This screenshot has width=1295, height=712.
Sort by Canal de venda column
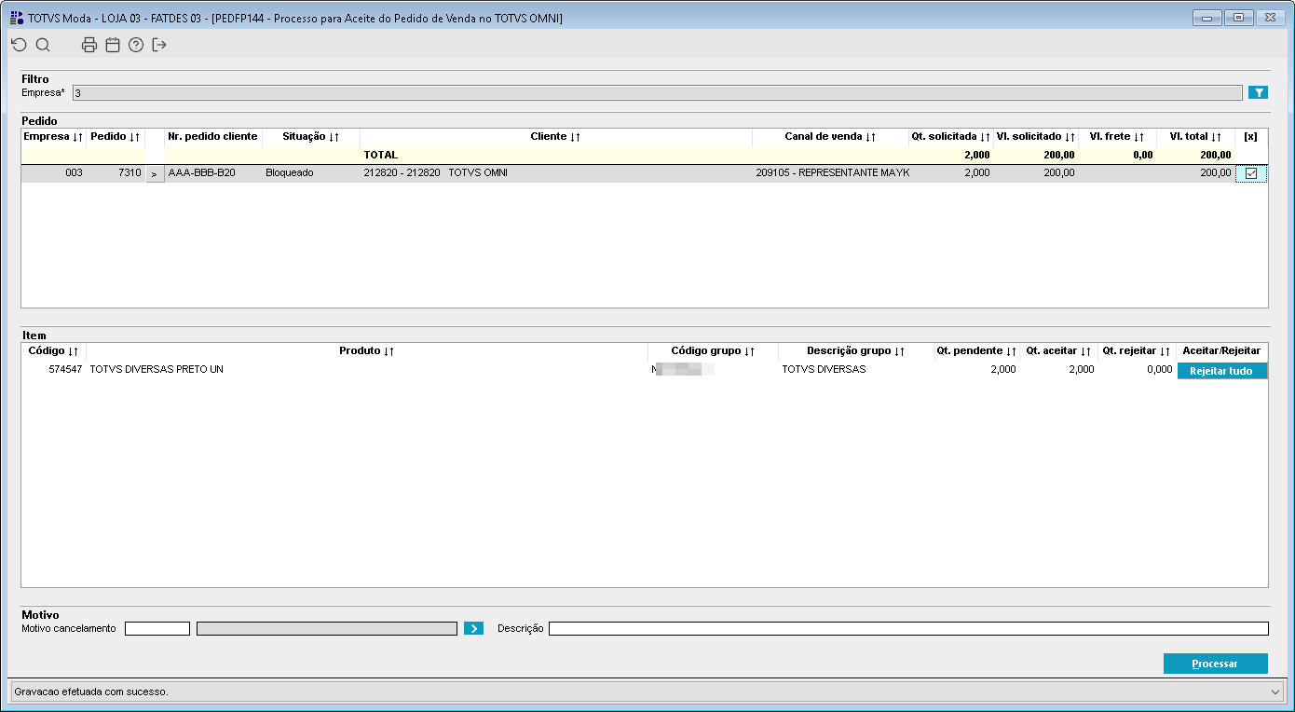point(830,137)
